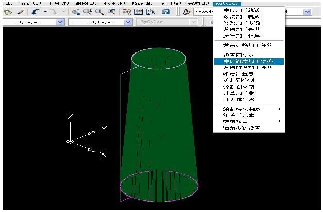This screenshot has height=212, width=323.
Task: Click the Match Properties brush icon
Action: [21, 11]
